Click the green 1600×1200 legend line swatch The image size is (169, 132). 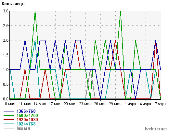pos(8,115)
